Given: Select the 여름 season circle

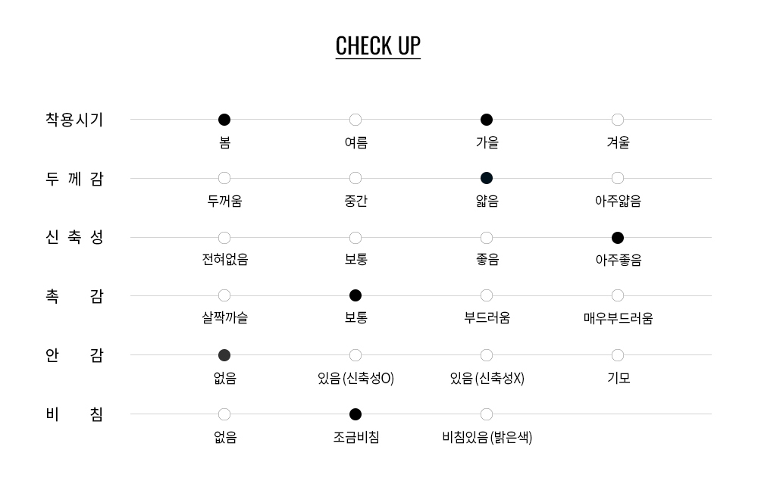Looking at the screenshot, I should pos(356,120).
